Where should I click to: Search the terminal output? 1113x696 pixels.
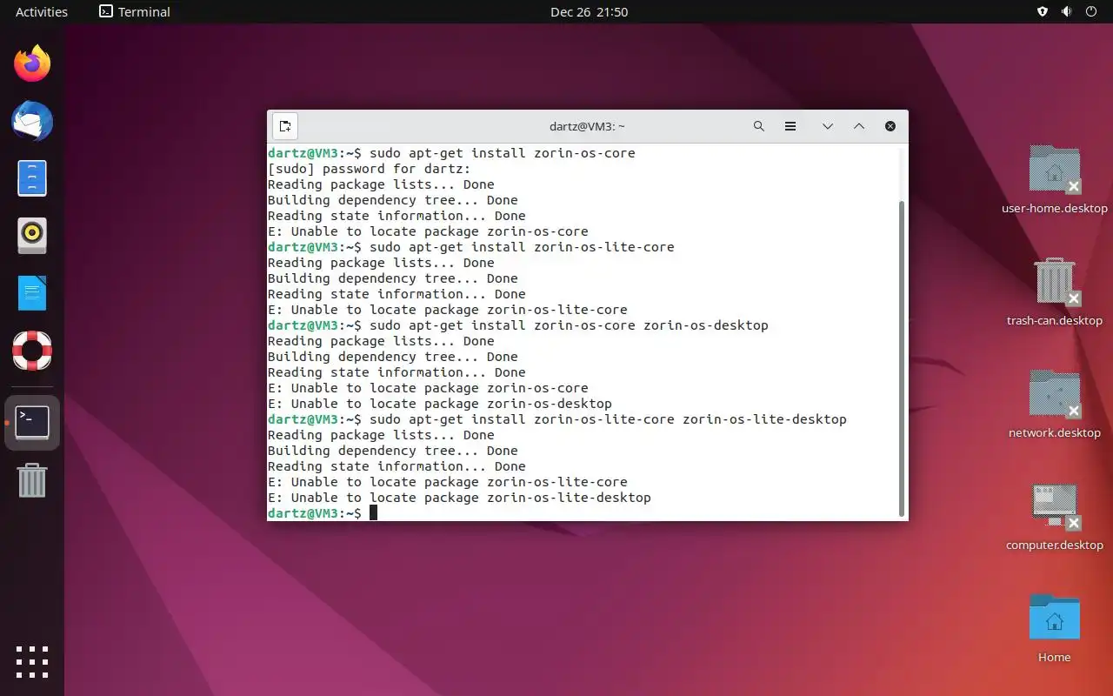click(758, 126)
